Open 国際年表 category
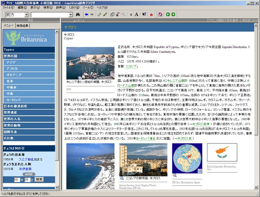The width and height of the screenshot is (260, 197). 29,132
